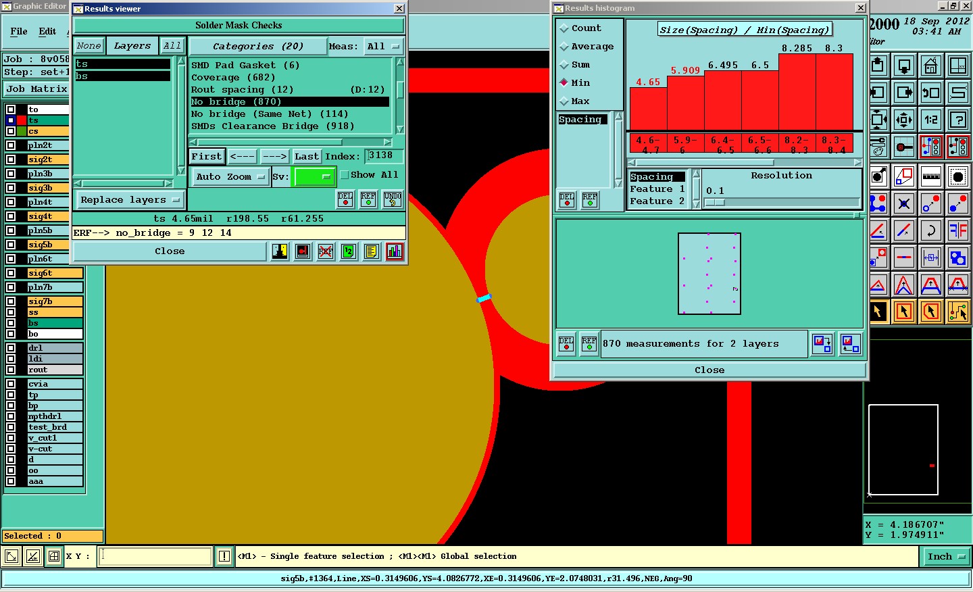973x592 pixels.
Task: Open the green Sv dropdown
Action: pyautogui.click(x=315, y=177)
